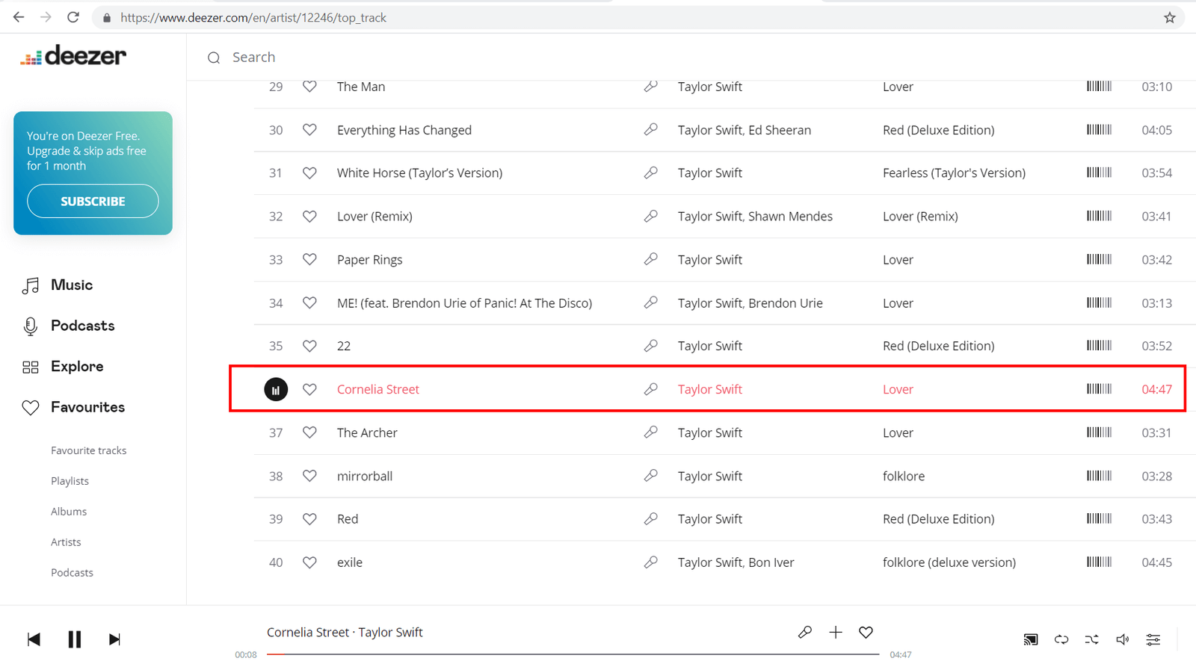Show lyrics for Cornelia Street row
Screen dimensions: 1196x664
click(x=651, y=389)
